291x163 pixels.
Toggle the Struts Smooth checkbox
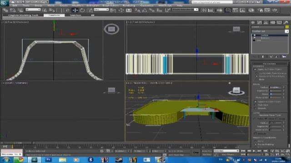tap(256, 108)
